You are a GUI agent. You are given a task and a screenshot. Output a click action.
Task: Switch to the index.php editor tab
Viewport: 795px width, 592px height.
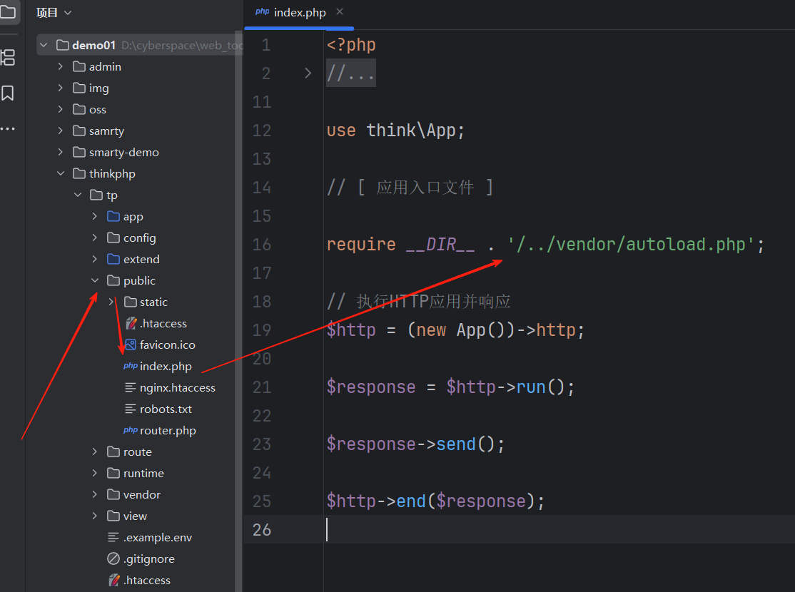point(299,13)
